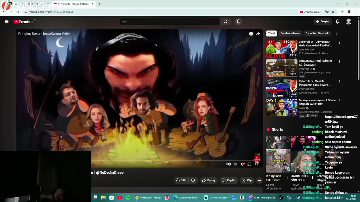Image resolution: width=360 pixels, height=202 pixels.
Task: Open options for Bir Yayıncının Hayatını video
Action: tap(339, 101)
